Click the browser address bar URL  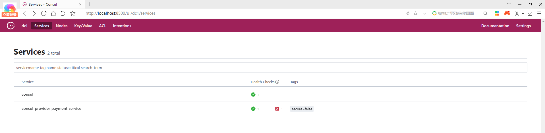point(121,13)
